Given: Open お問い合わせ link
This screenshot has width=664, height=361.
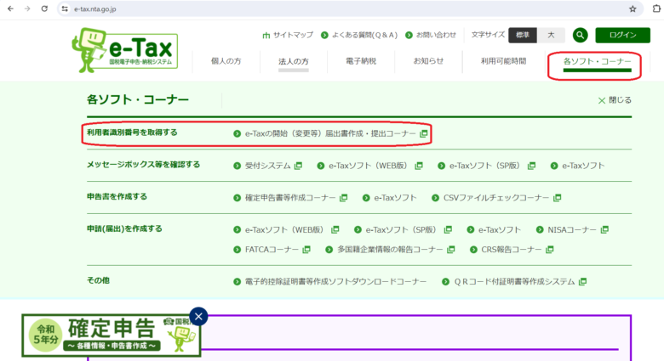Looking at the screenshot, I should (x=431, y=35).
